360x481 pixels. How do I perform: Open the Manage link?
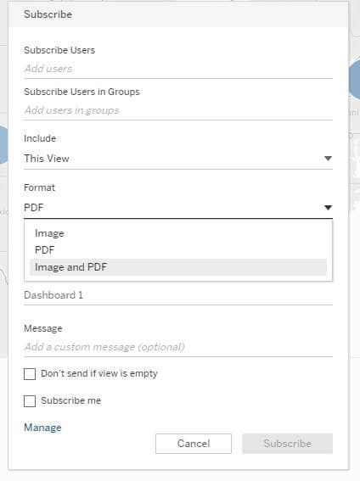coord(42,428)
